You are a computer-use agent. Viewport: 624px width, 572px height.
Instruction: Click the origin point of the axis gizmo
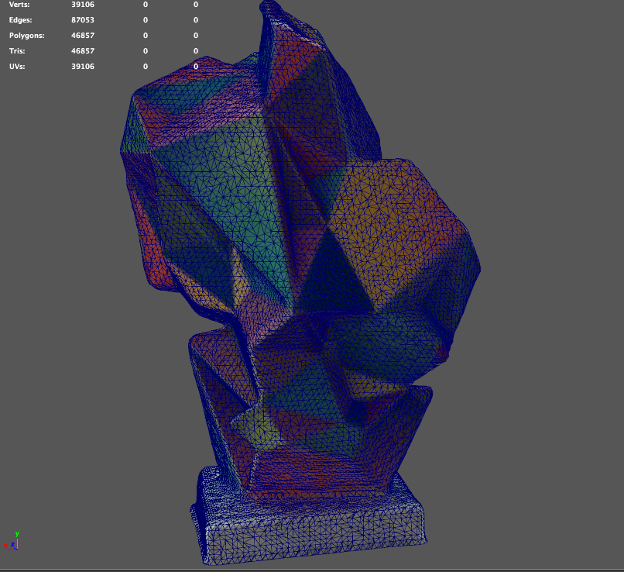[x=17, y=549]
